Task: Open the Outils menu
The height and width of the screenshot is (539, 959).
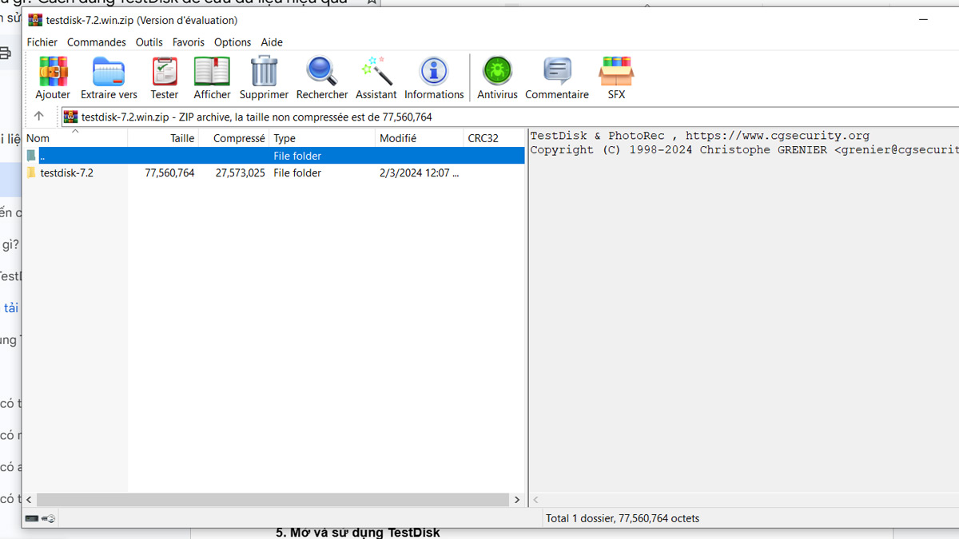Action: [x=149, y=42]
